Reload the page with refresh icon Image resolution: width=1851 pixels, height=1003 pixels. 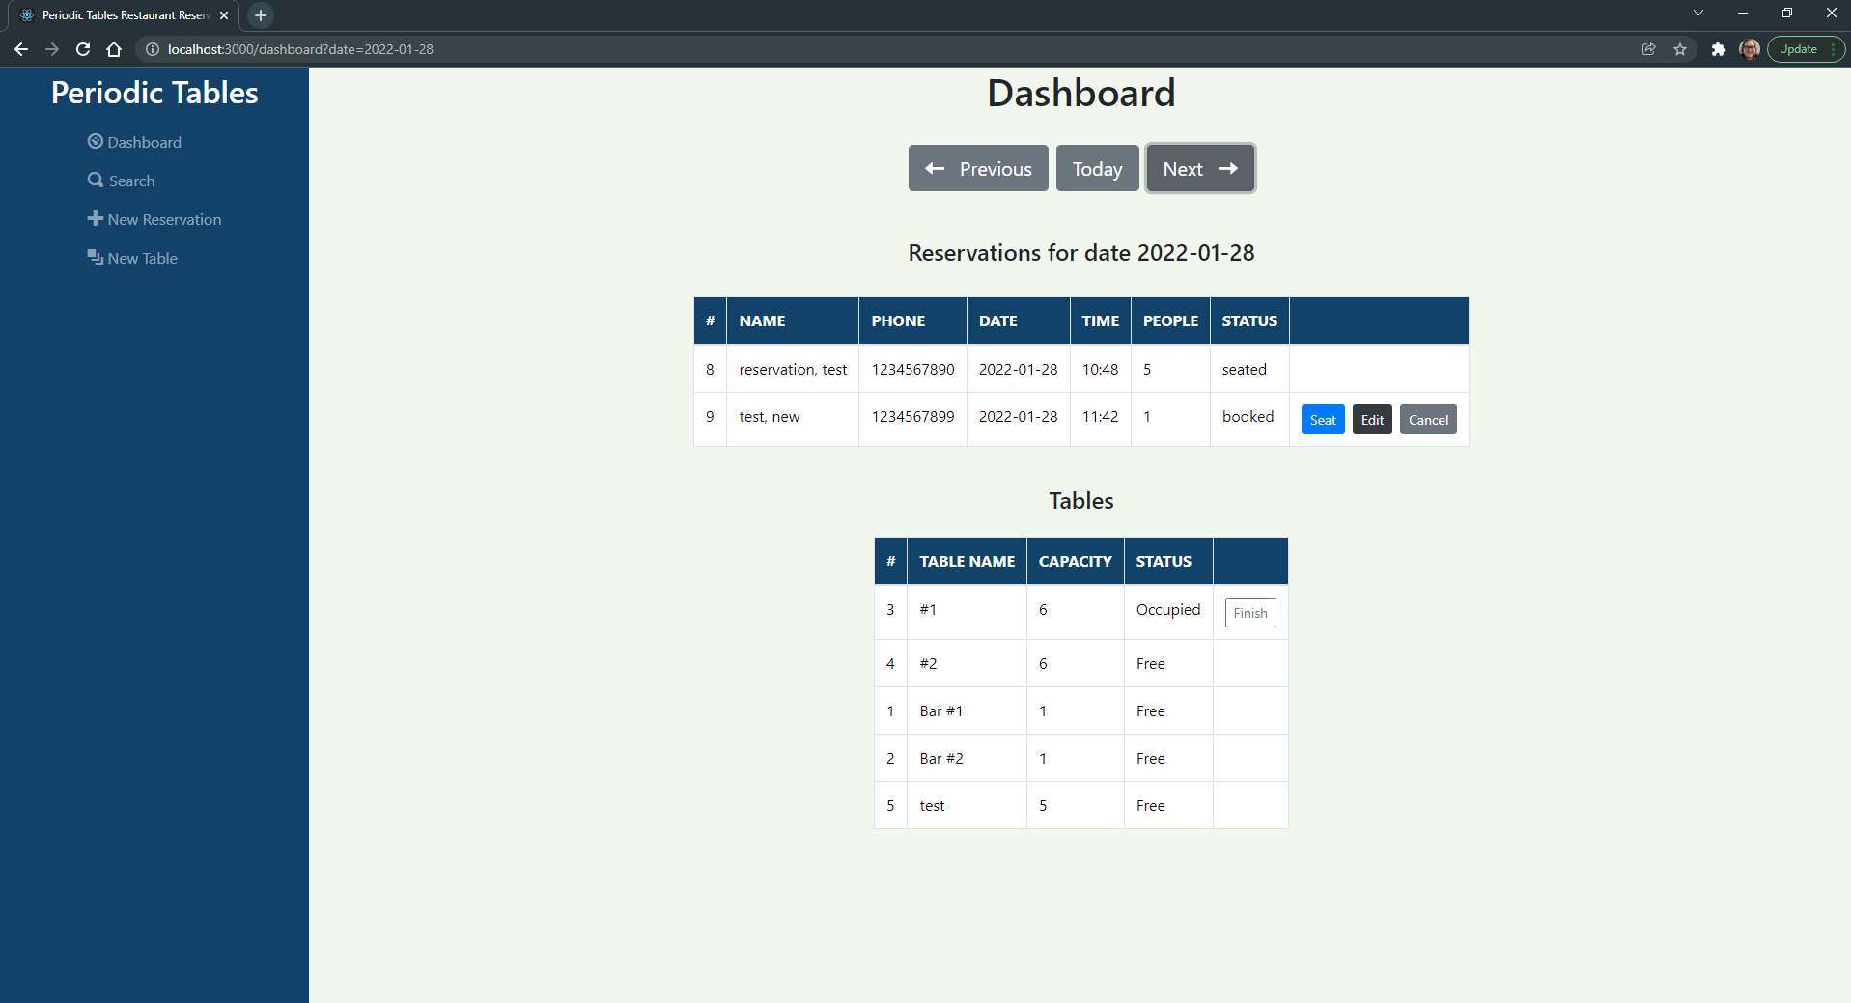83,49
